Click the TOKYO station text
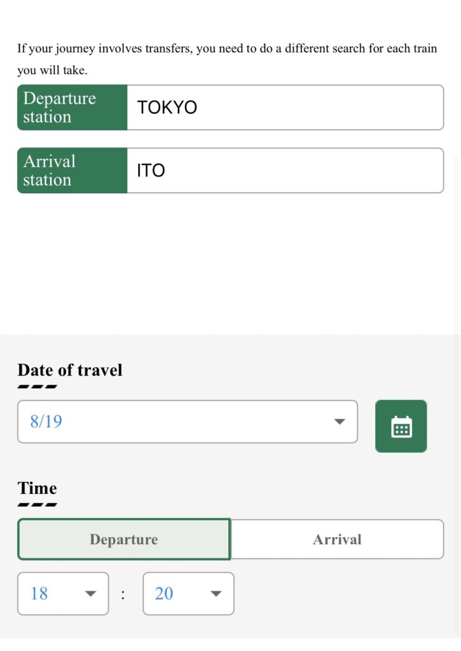This screenshot has height=651, width=461. click(167, 107)
